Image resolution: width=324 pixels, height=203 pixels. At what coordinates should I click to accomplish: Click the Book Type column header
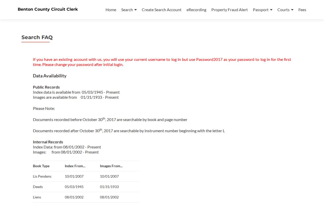[41, 166]
